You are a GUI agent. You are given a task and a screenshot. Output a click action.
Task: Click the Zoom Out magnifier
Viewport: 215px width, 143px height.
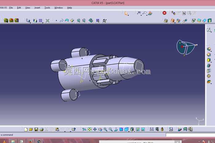click(111, 129)
